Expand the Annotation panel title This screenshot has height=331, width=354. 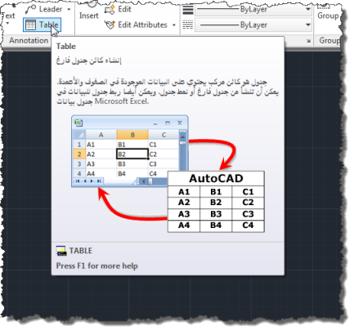click(x=29, y=41)
